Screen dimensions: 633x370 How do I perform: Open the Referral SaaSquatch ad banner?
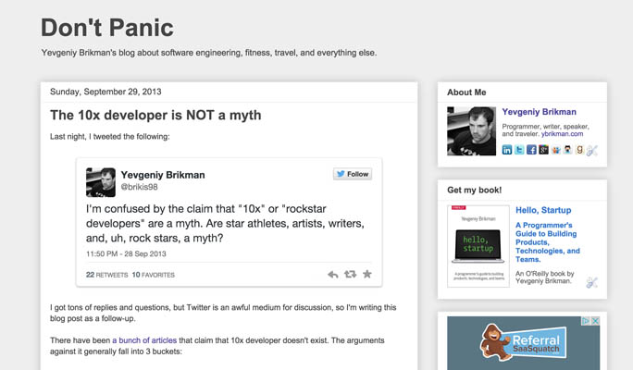pyautogui.click(x=523, y=343)
